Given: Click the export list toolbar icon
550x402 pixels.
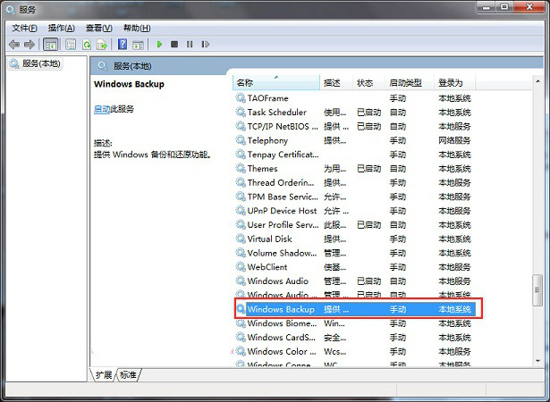Looking at the screenshot, I should [x=103, y=44].
